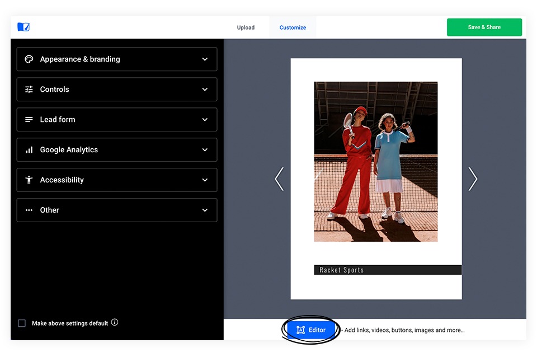
Task: Expand the Lead form section chevron
Action: pyautogui.click(x=205, y=120)
